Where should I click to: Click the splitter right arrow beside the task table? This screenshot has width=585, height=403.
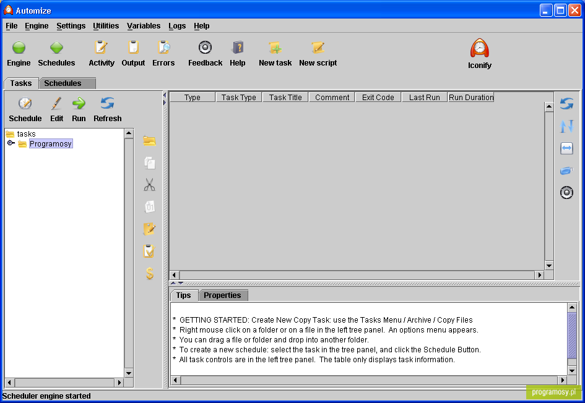click(x=165, y=103)
